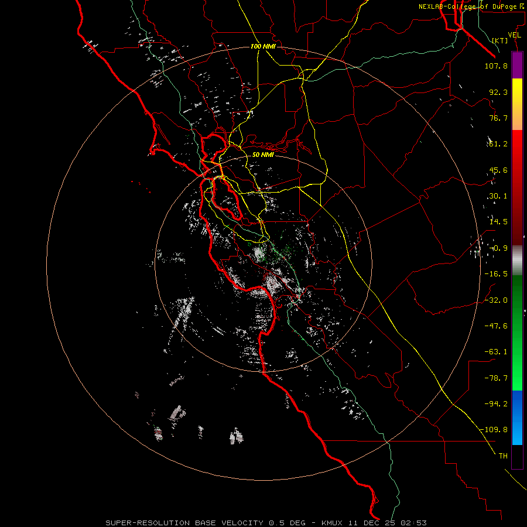Select the 30.1 velocity scale value
Screen dimensions: 527x527
498,196
